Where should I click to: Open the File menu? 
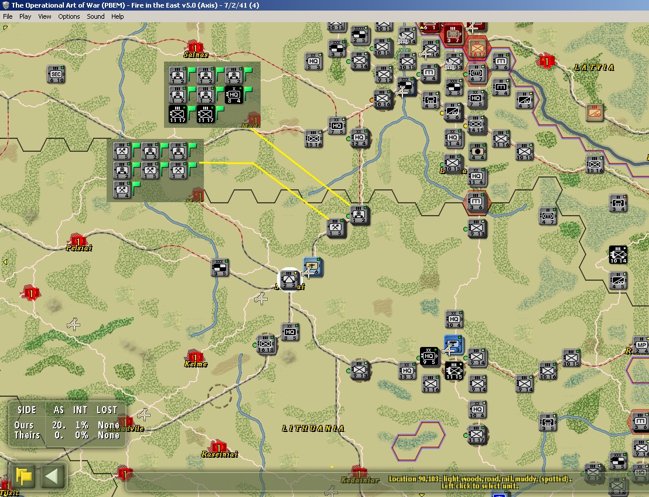(x=8, y=16)
